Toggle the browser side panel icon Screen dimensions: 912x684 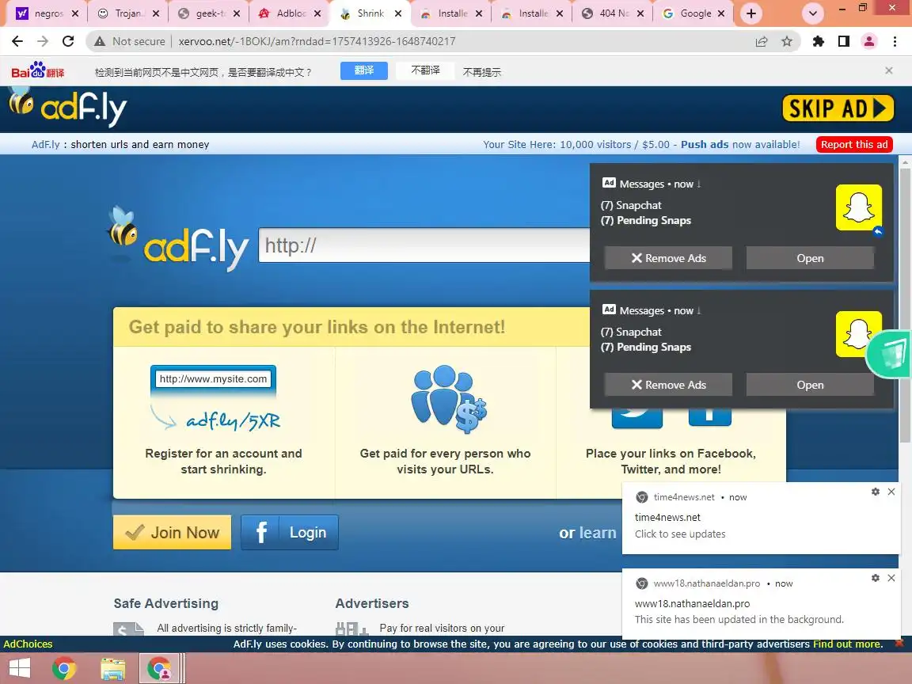tap(844, 41)
